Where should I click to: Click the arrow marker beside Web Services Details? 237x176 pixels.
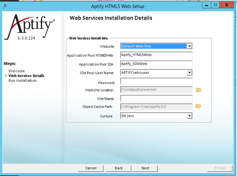[6, 76]
